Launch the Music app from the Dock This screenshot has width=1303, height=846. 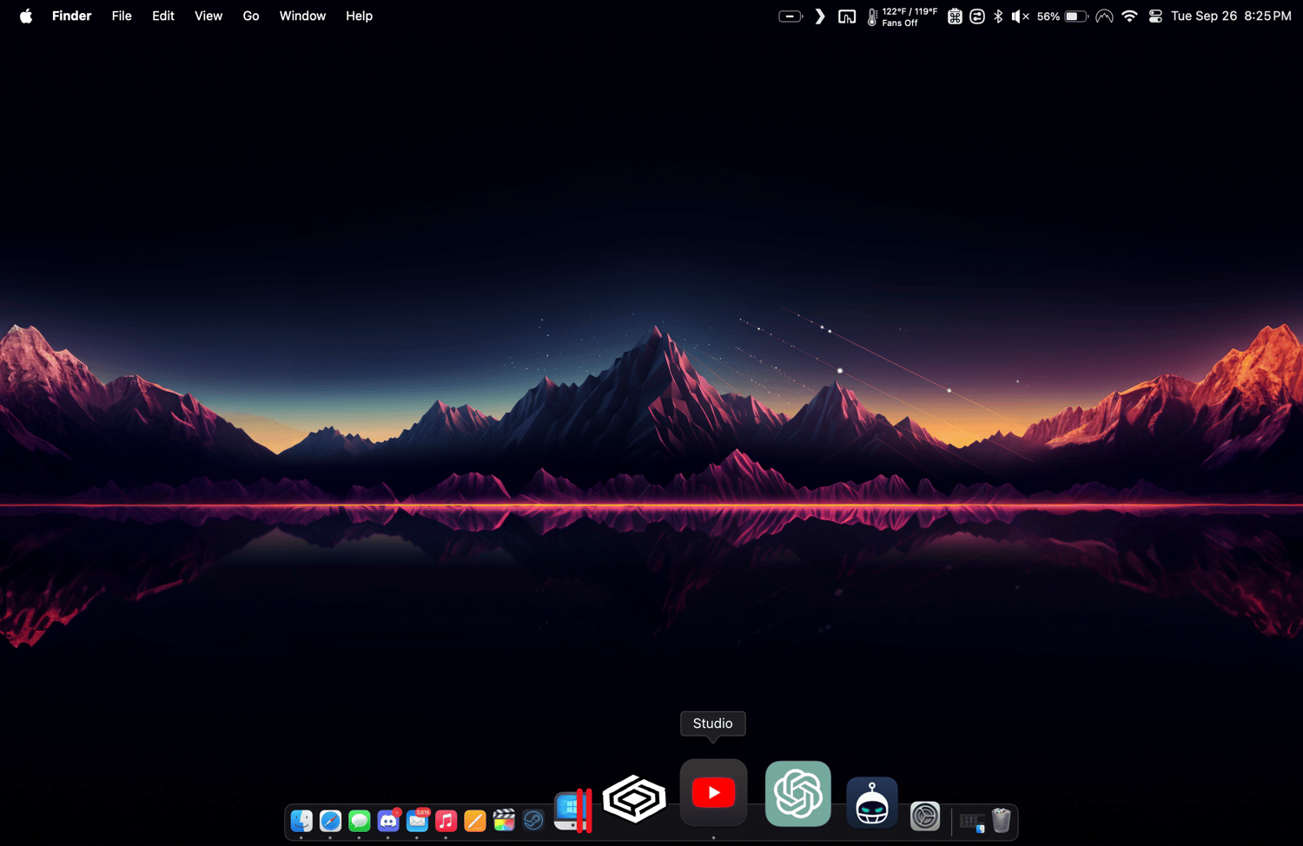446,820
